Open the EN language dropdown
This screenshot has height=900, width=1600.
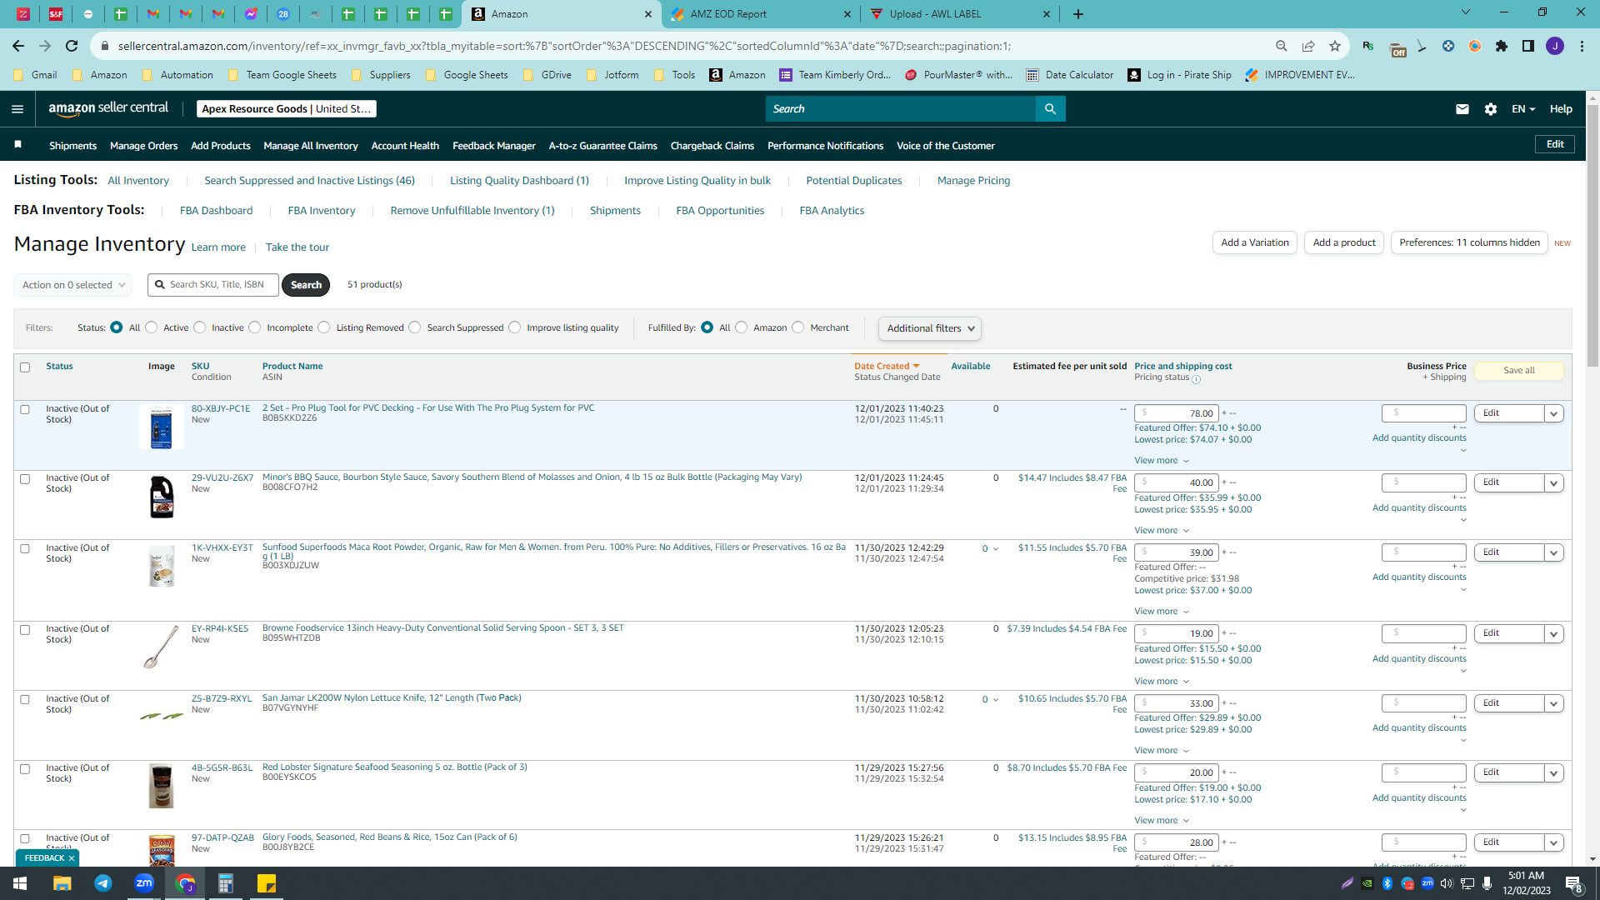(1523, 109)
